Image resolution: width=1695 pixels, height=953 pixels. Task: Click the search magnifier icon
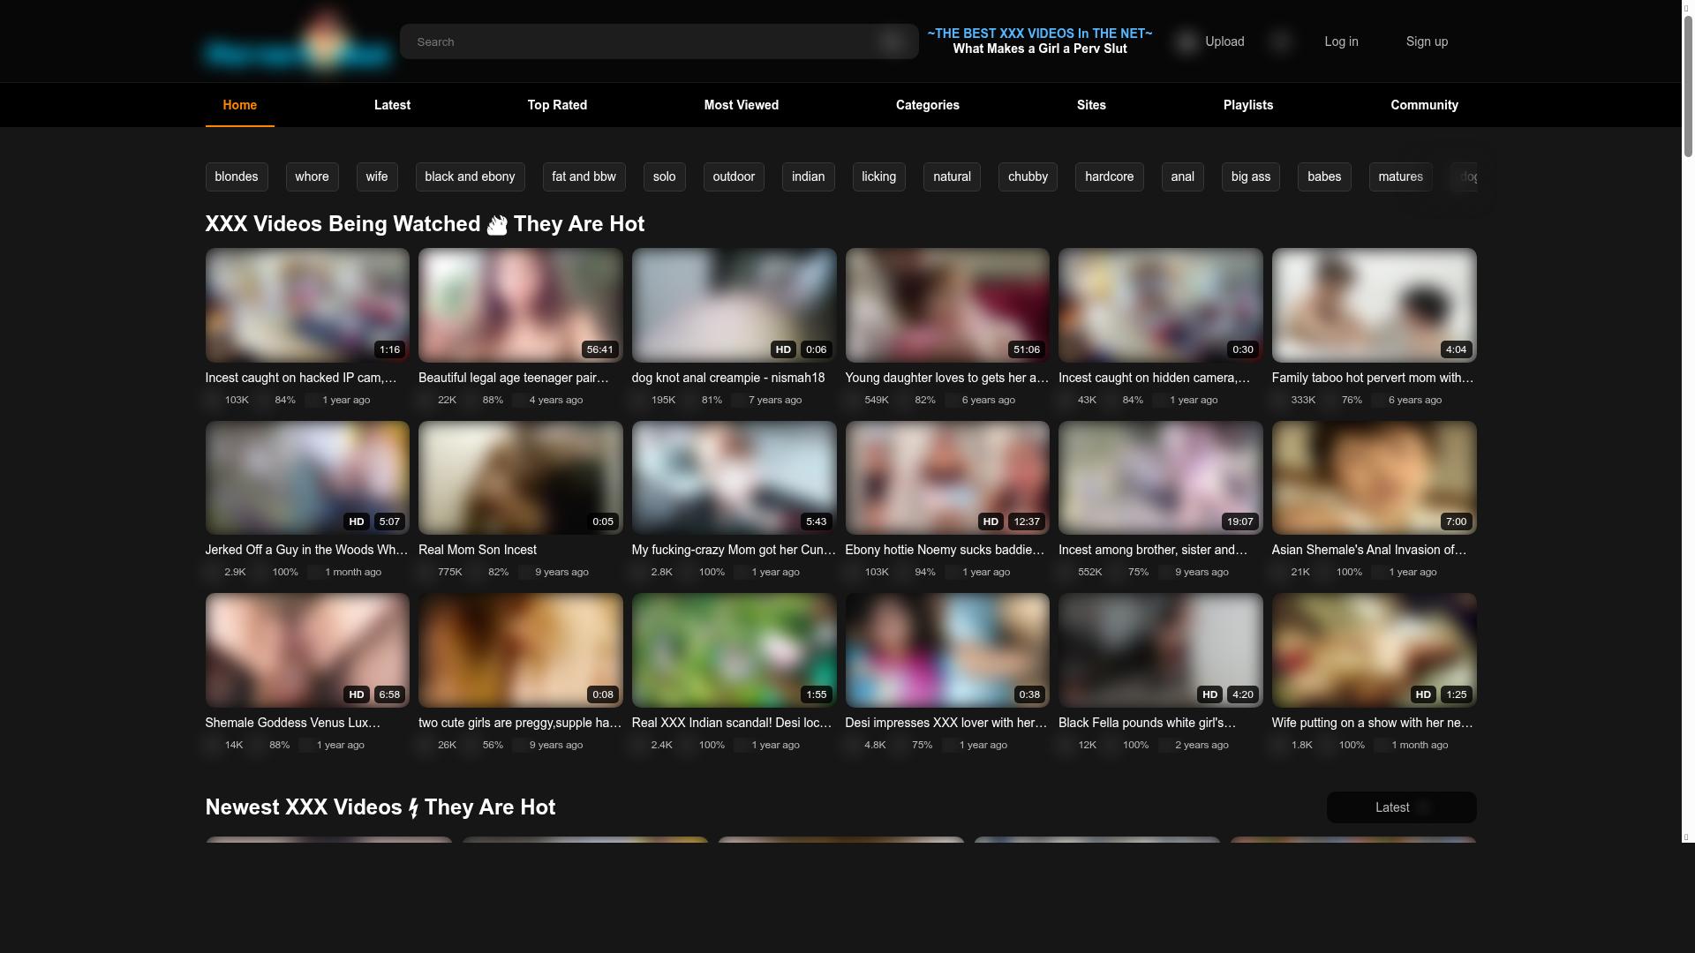click(892, 41)
